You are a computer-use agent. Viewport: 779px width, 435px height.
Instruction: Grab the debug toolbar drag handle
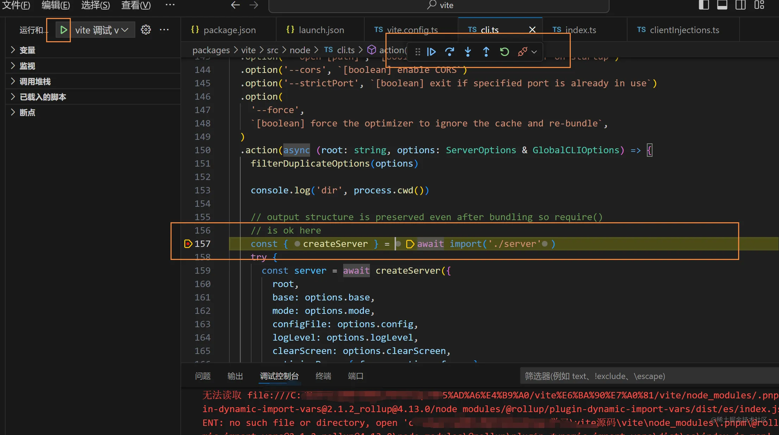coord(418,52)
